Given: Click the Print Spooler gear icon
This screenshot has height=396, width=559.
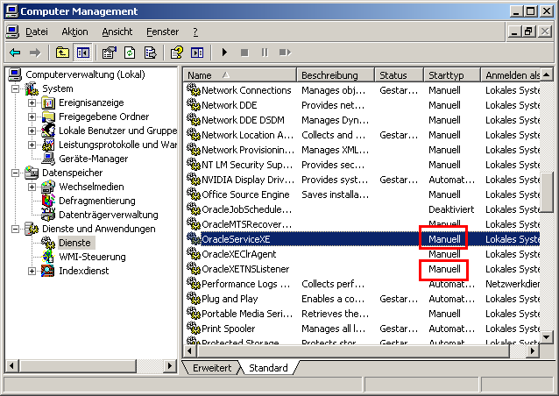Looking at the screenshot, I should (194, 328).
